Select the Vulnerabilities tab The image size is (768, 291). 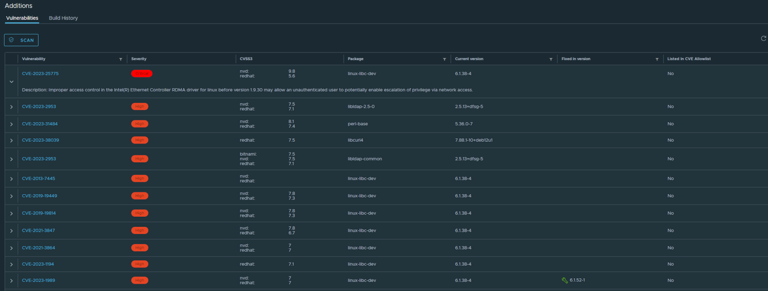pos(22,18)
